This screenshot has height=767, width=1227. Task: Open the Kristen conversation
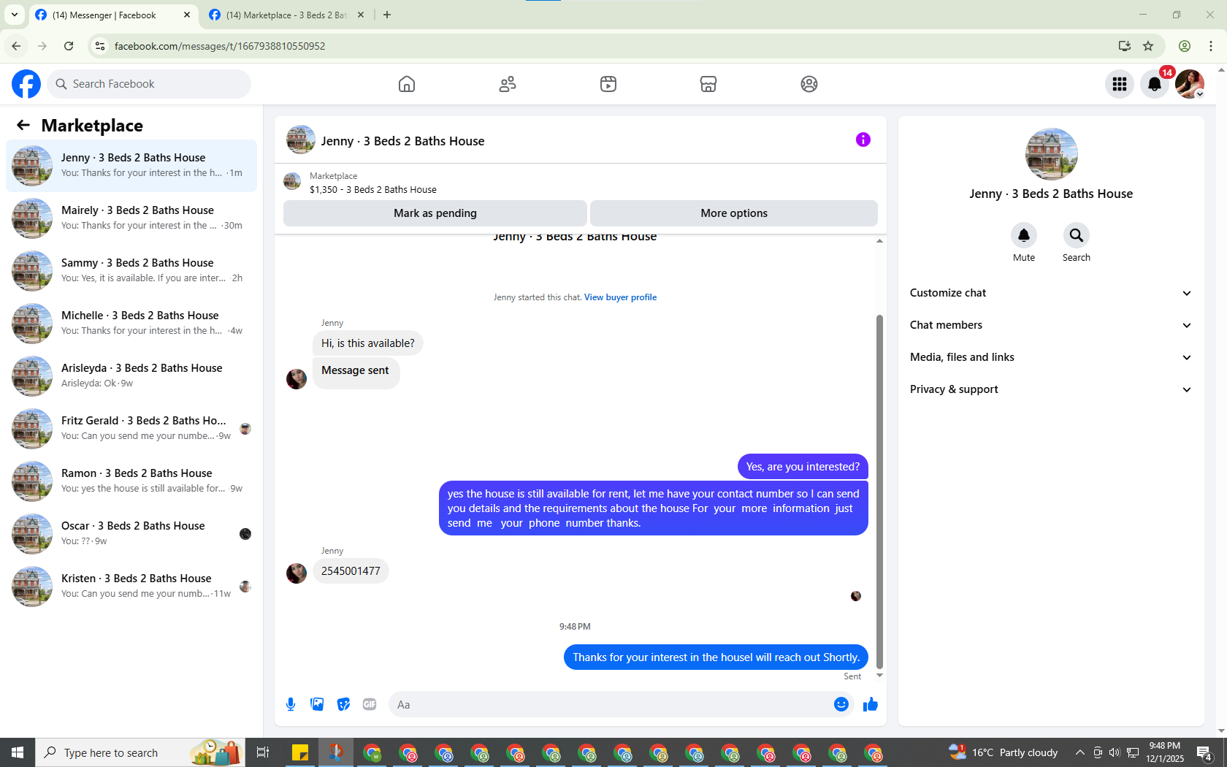[131, 587]
